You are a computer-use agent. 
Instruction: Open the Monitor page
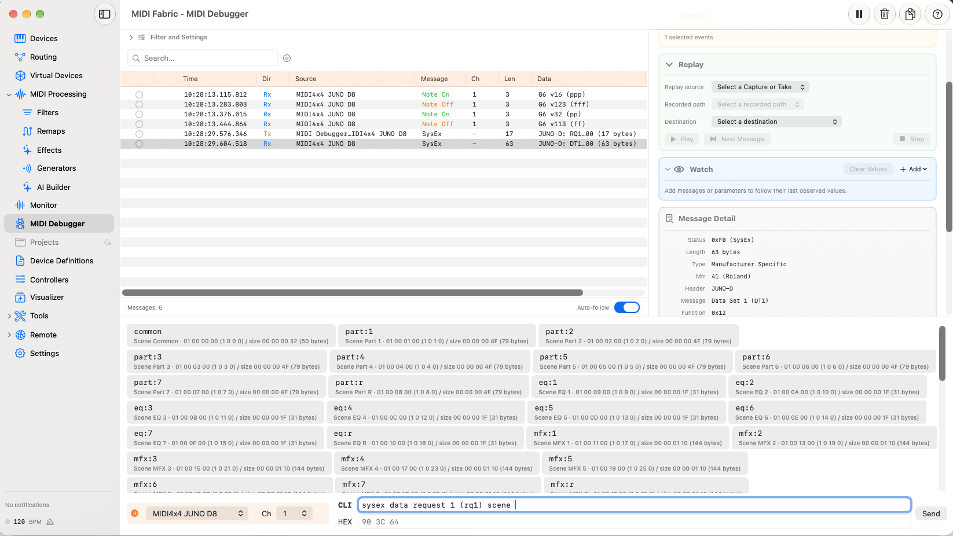pyautogui.click(x=43, y=205)
